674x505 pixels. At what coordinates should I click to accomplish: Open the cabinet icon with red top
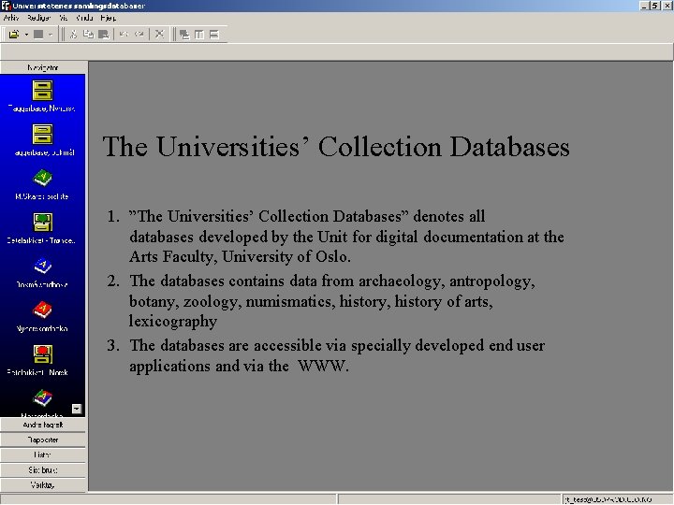[x=42, y=354]
